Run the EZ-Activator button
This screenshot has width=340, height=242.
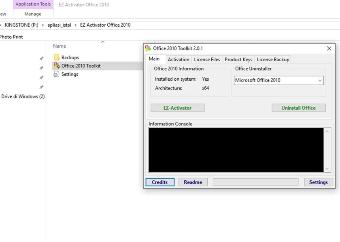click(x=177, y=108)
